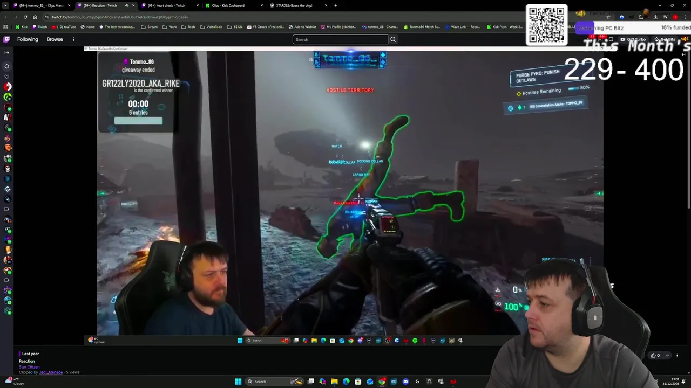Open the Kick Picks bookmark
This screenshot has height=388, width=691.
pos(505,27)
